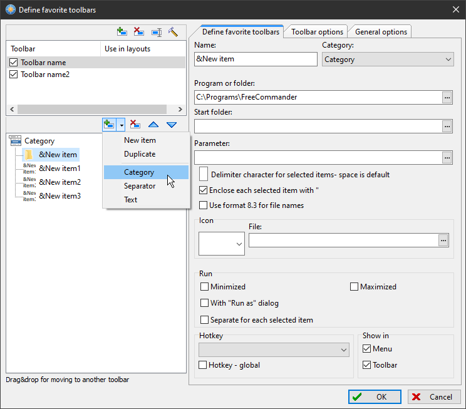Open the Category dropdown
The height and width of the screenshot is (409, 466).
click(x=388, y=60)
